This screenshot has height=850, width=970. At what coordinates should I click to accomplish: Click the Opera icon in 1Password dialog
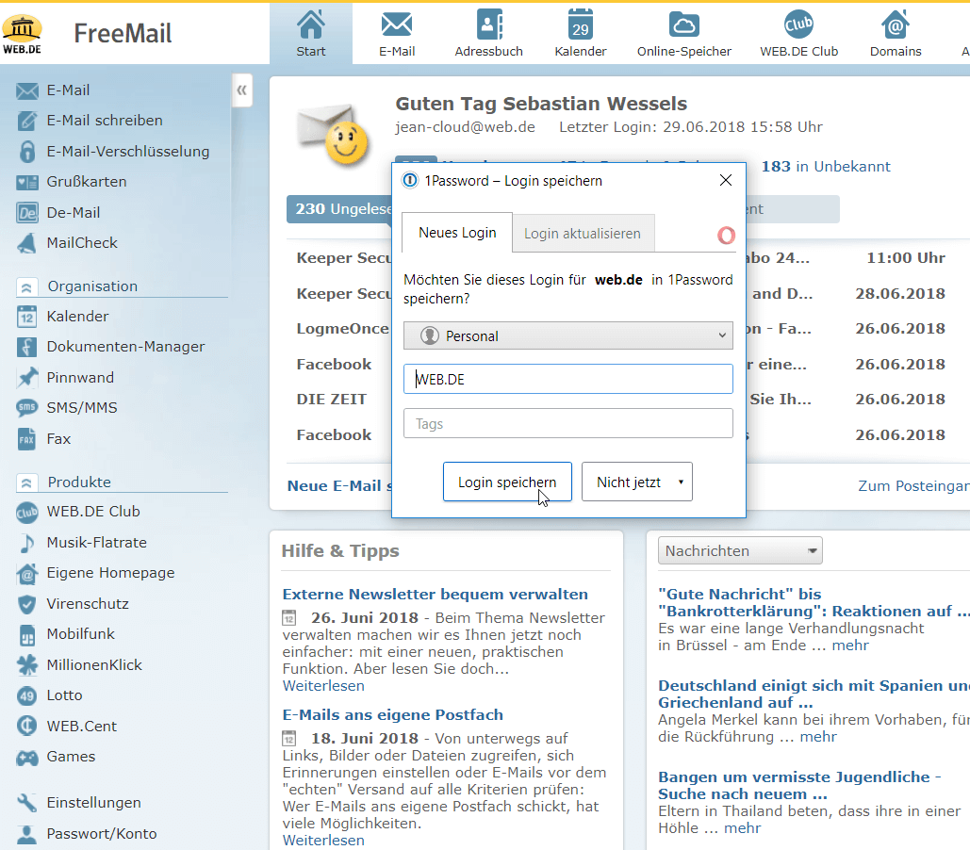coord(726,235)
